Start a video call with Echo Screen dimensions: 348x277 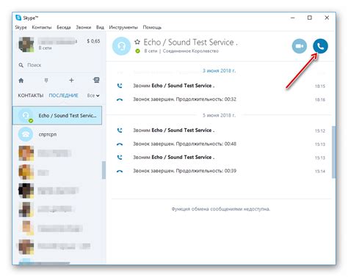point(300,46)
